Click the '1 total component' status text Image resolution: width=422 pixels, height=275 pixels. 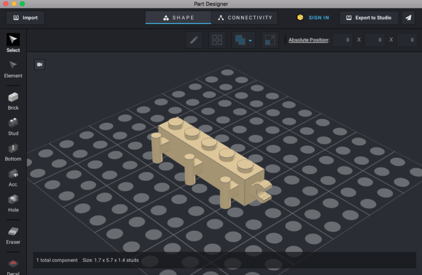[57, 260]
